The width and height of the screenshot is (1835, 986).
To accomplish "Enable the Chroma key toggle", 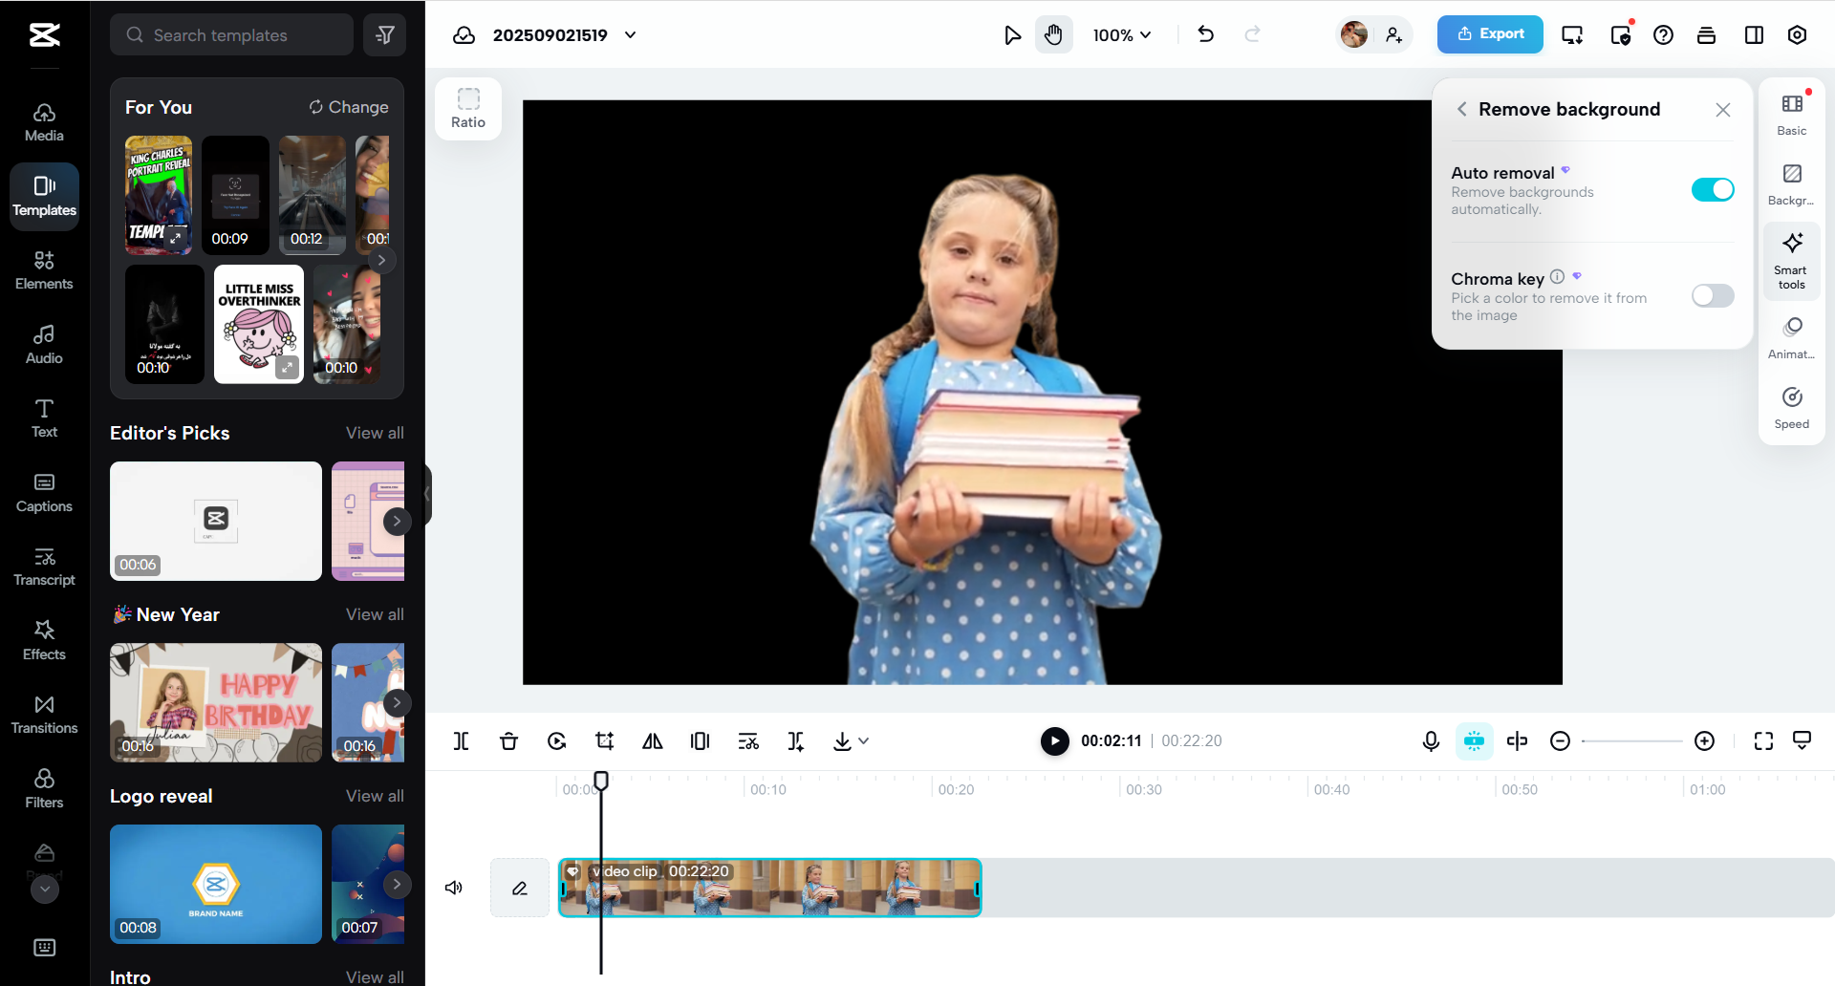I will tap(1713, 295).
